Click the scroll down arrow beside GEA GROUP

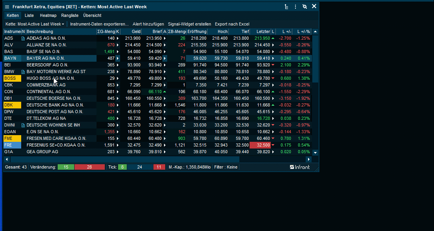[315, 152]
